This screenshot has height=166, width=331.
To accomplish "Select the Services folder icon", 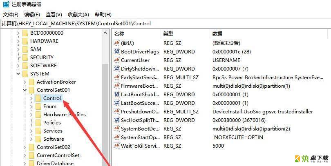I will (38, 131).
